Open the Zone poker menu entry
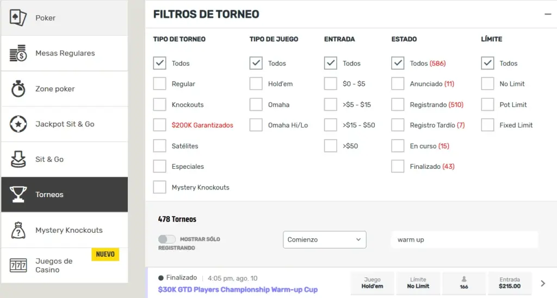The image size is (557, 298). [65, 88]
